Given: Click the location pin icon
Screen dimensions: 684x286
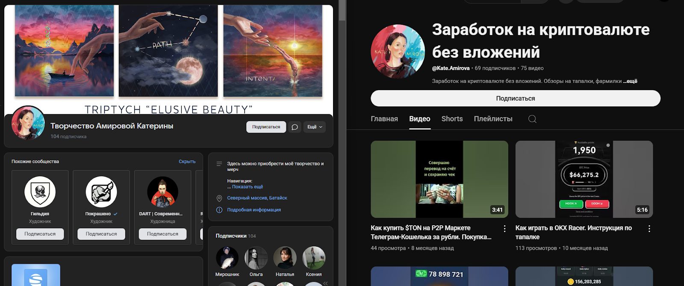Looking at the screenshot, I should 219,198.
